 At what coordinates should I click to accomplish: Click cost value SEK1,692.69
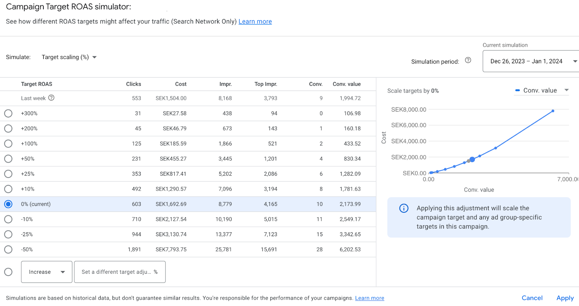[x=171, y=204]
